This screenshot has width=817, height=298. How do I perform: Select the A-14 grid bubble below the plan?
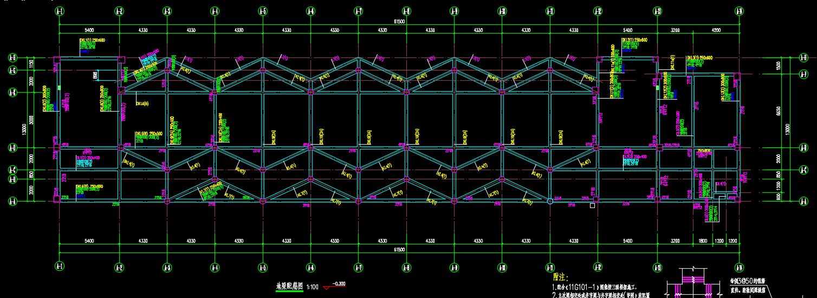pyautogui.click(x=738, y=266)
